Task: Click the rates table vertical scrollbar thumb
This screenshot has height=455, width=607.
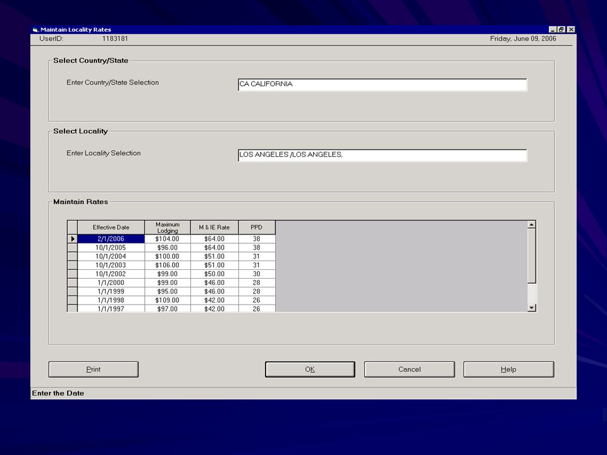Action: pos(532,256)
